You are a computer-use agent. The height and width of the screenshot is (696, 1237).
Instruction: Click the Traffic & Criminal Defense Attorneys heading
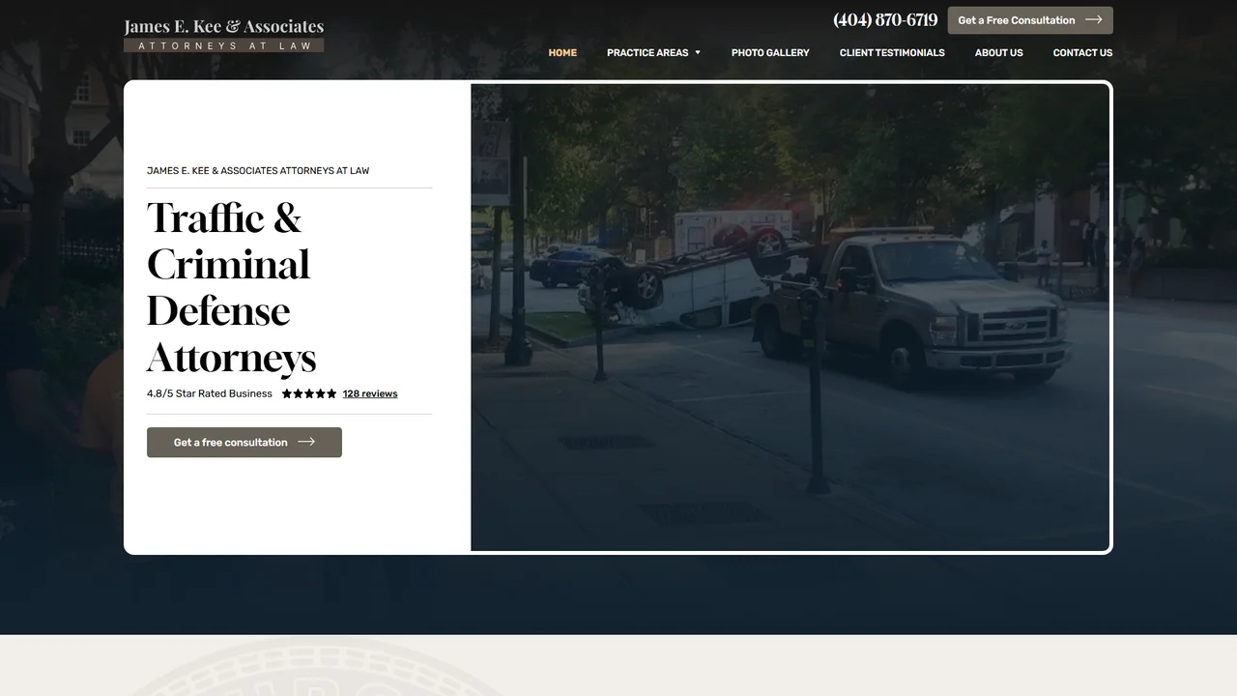[x=232, y=287]
